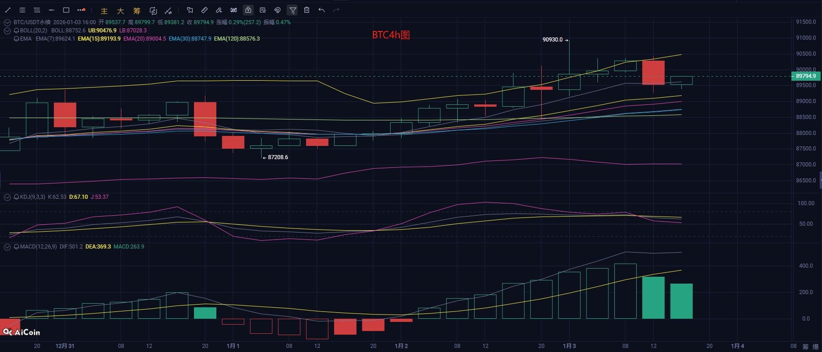Toggle the lock drawings button

pyautogui.click(x=248, y=10)
